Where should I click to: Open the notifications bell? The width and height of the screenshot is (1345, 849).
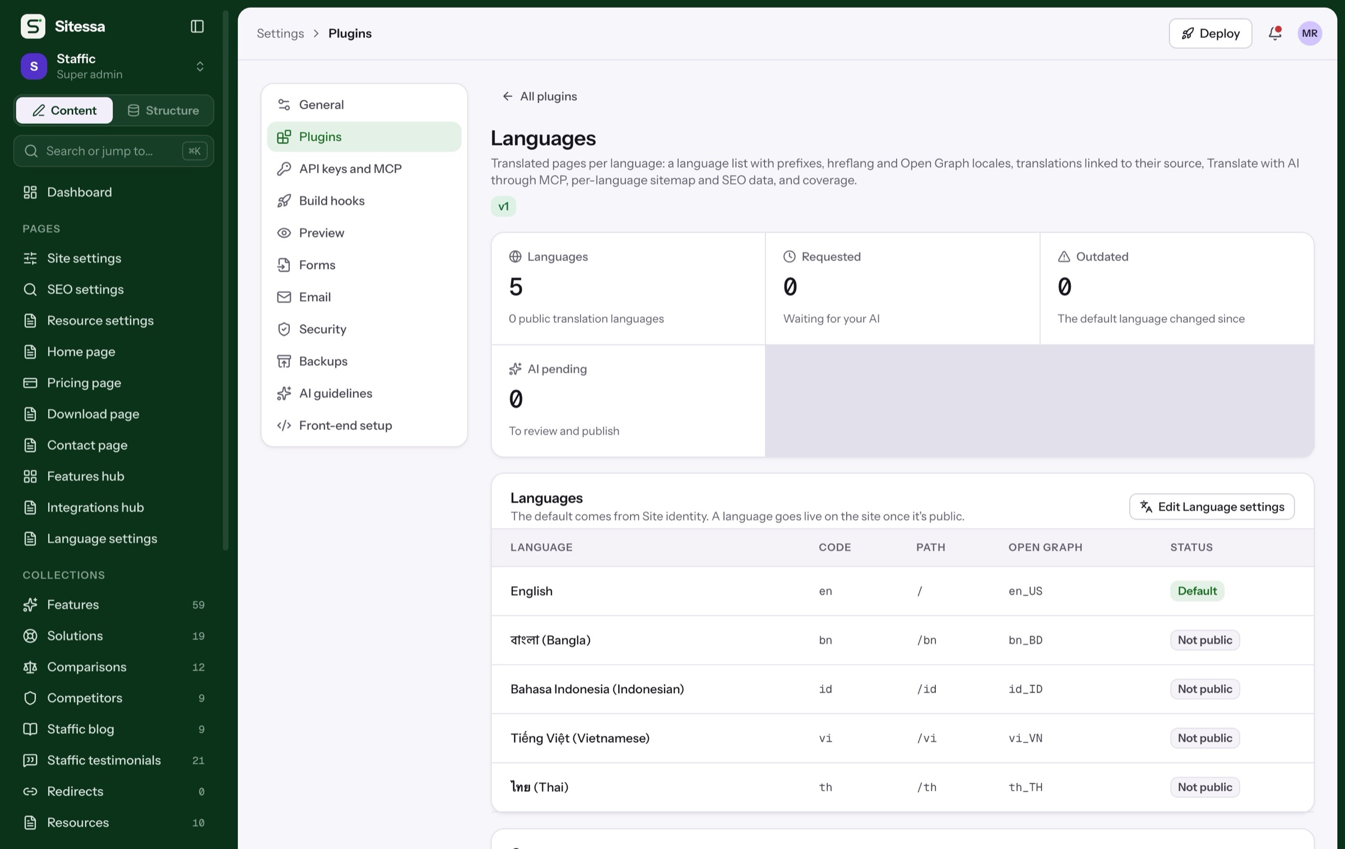[x=1275, y=33]
